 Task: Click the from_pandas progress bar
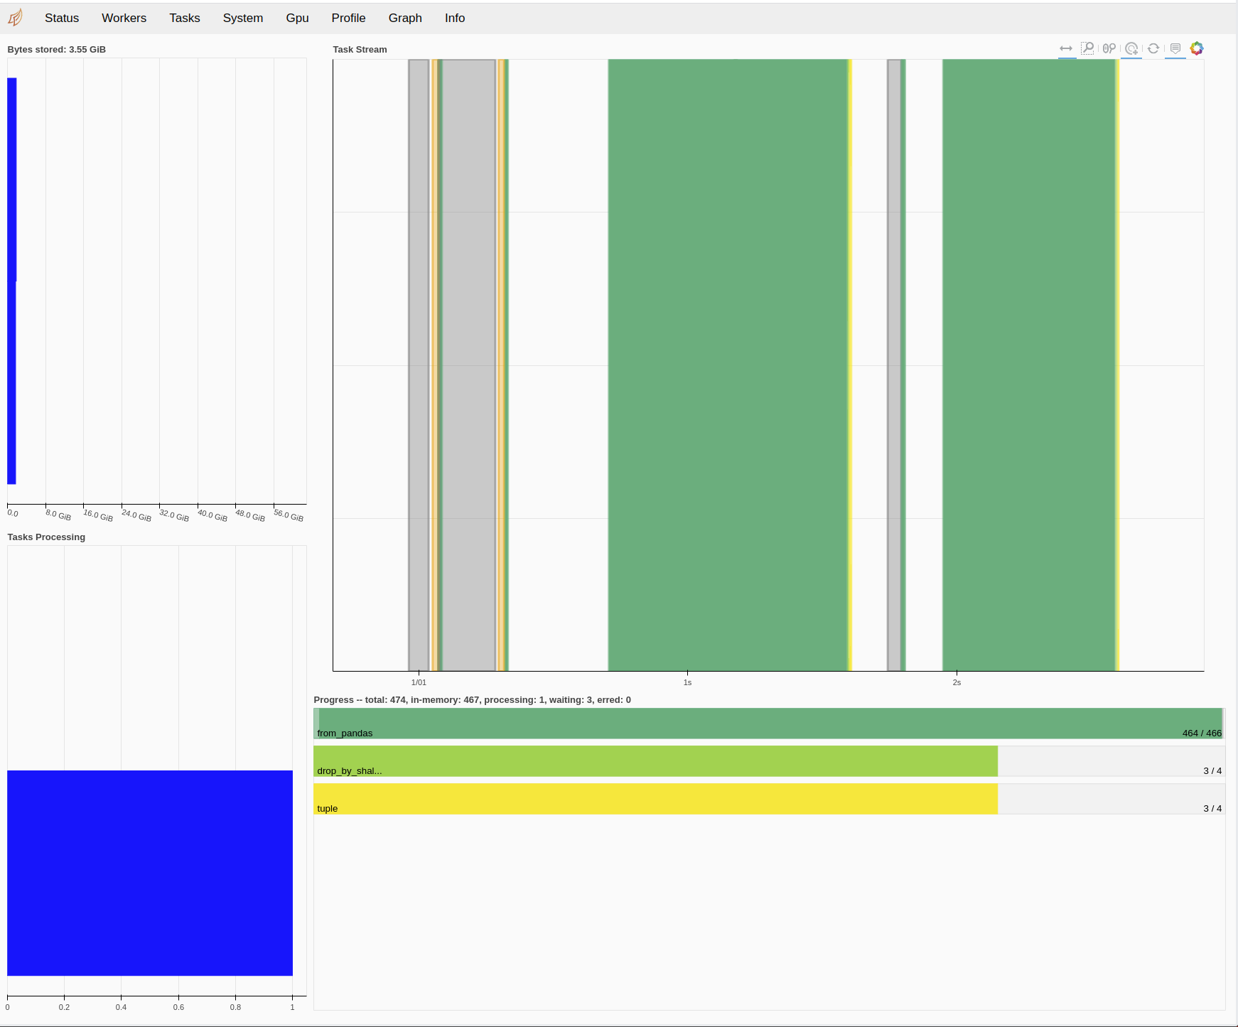point(768,722)
